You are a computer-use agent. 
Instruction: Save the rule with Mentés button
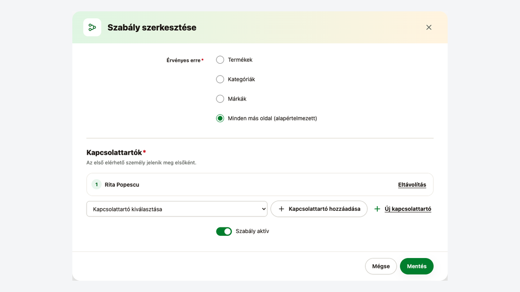[416, 266]
